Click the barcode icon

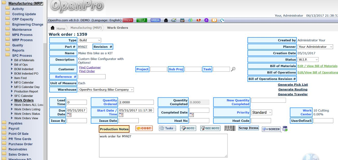pos(230,128)
